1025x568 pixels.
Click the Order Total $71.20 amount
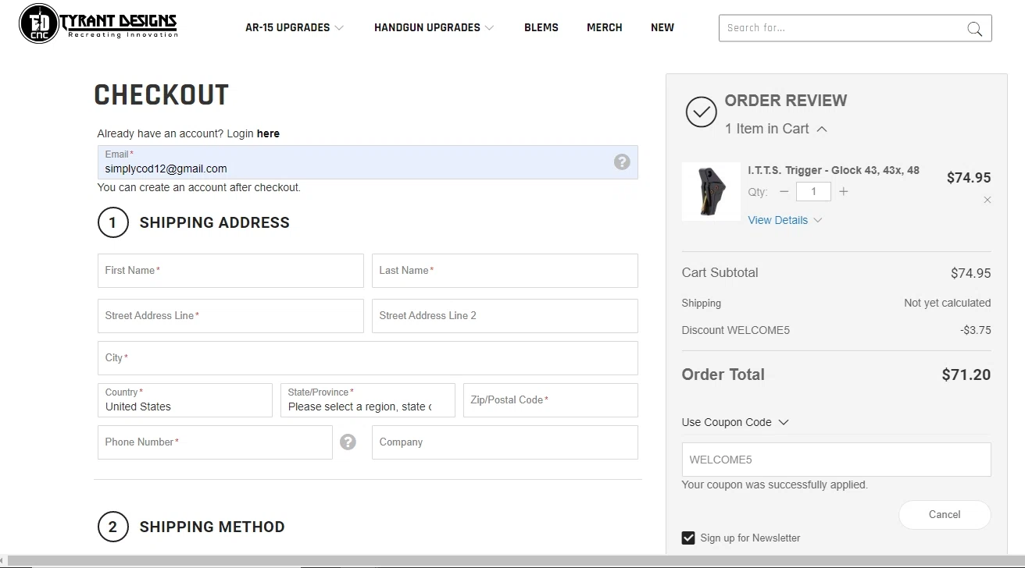(x=966, y=375)
